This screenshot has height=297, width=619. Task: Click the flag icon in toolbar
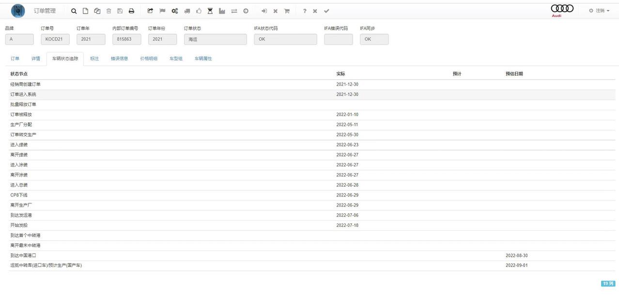tap(162, 11)
